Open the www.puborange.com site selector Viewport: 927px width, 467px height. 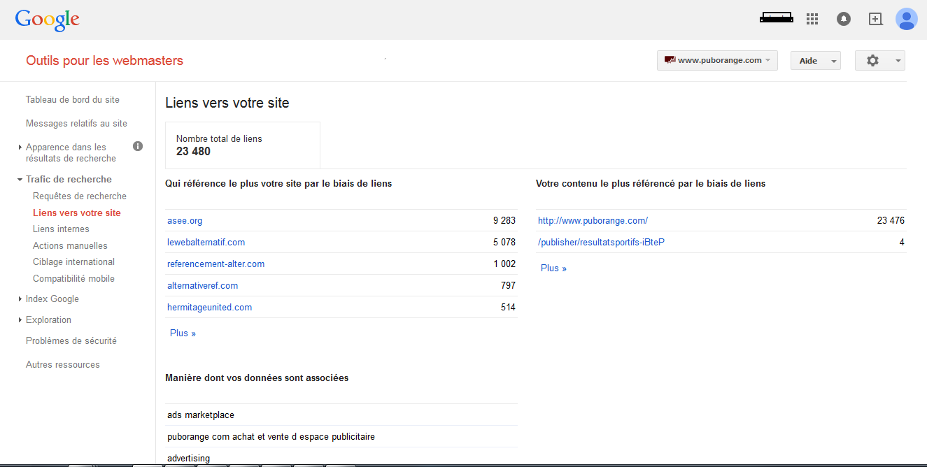click(718, 60)
